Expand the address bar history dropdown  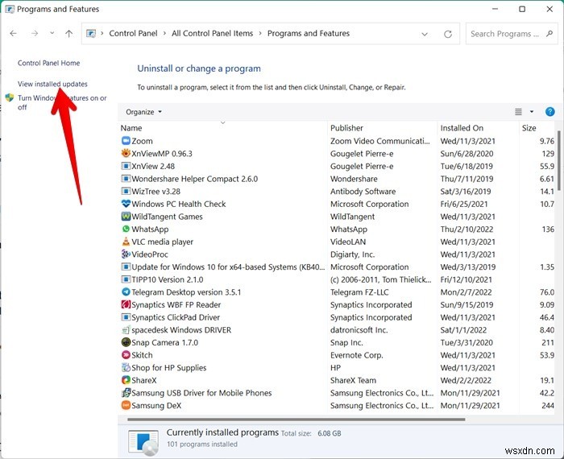click(425, 34)
